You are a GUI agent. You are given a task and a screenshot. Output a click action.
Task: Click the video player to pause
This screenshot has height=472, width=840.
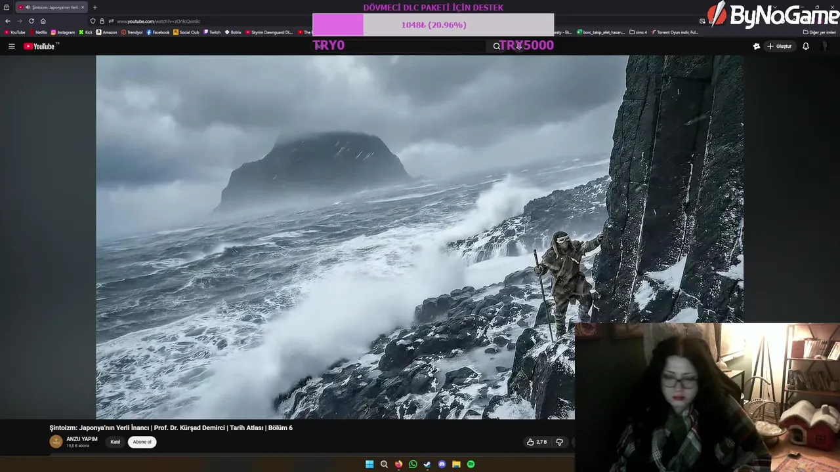tap(420, 237)
